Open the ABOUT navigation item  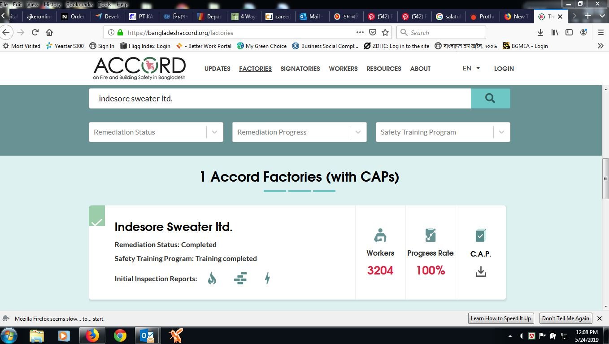[420, 69]
